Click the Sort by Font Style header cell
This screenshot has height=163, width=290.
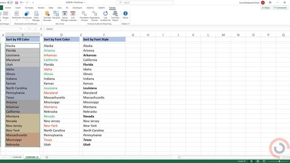click(x=104, y=39)
